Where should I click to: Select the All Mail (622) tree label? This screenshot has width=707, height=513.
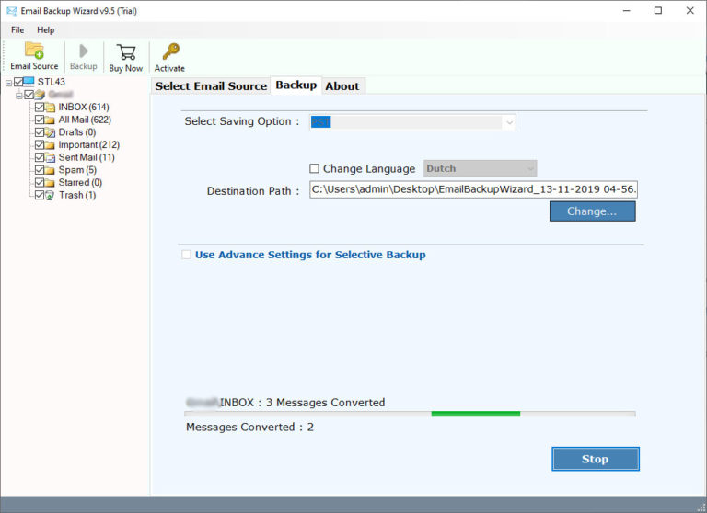click(x=85, y=120)
